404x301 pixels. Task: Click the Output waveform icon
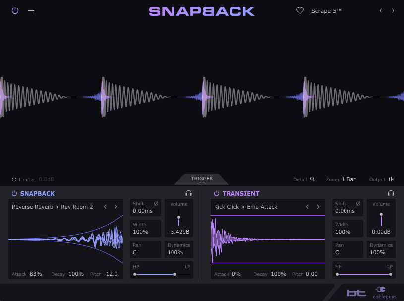(x=391, y=179)
